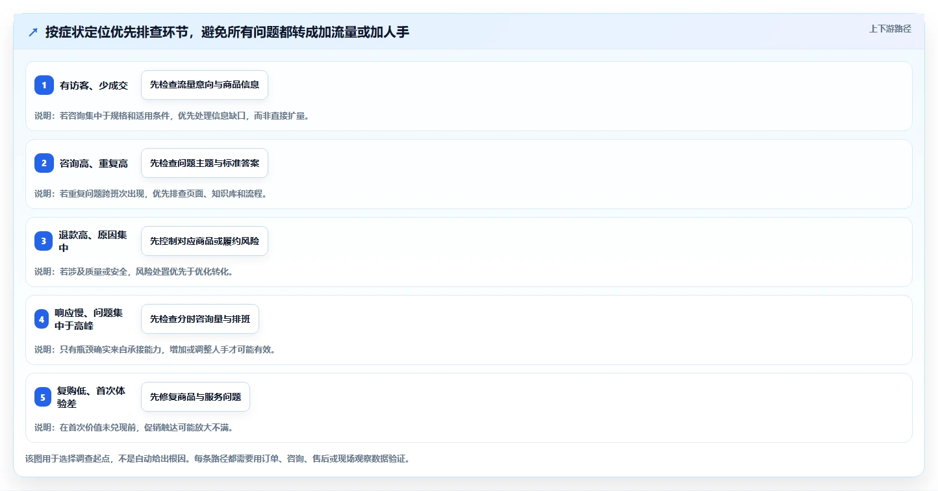Viewport: 938px width, 491px height.
Task: Click note about 质量或安全 risk handling
Action: (x=134, y=271)
